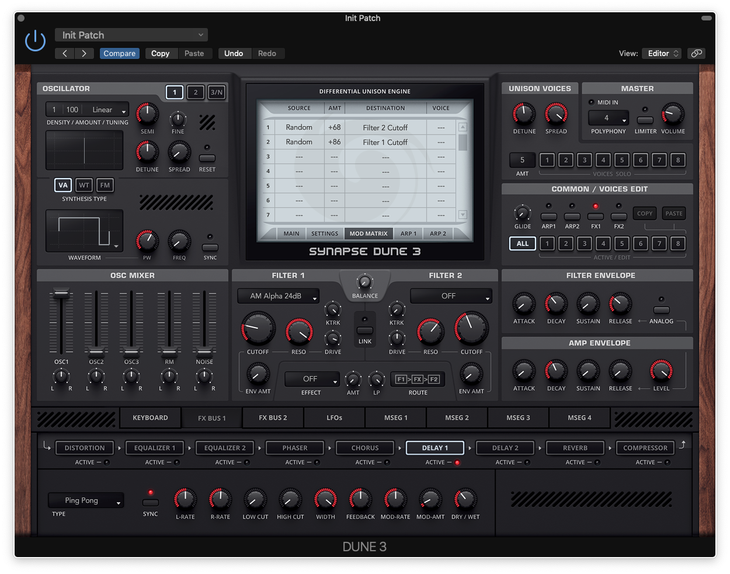Open the LFOs tab
This screenshot has width=730, height=574.
pos(335,418)
